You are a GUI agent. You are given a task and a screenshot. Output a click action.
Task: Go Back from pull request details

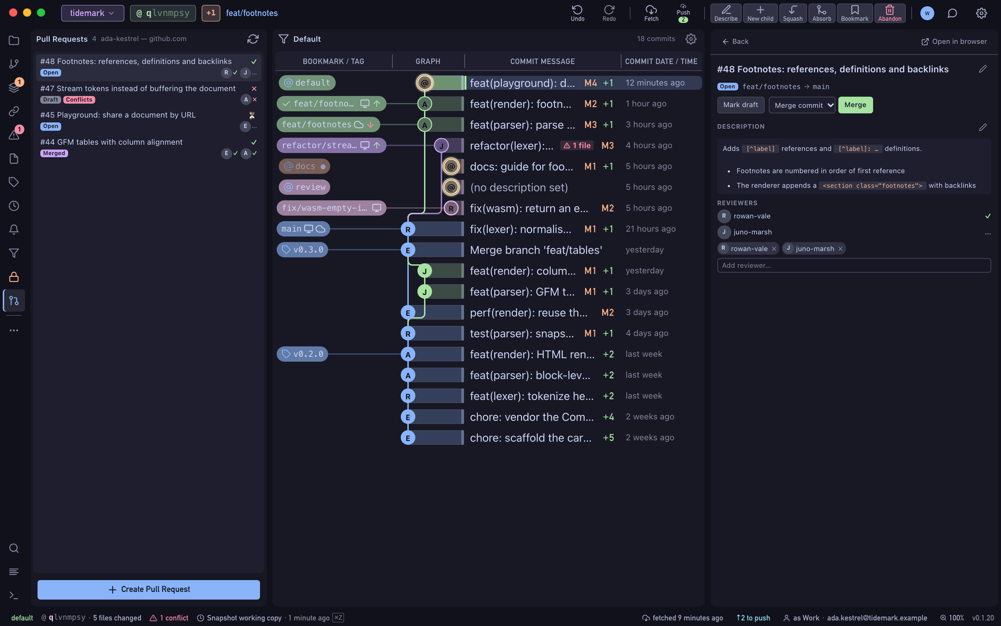tap(735, 41)
